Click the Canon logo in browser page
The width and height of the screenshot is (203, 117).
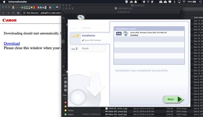(x=9, y=20)
